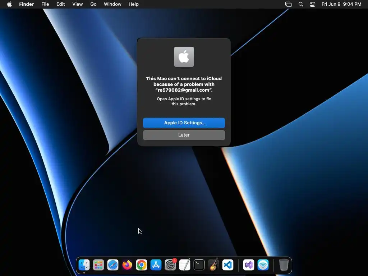Dismiss the dialog with Later
Screen dimensions: 368x276
(184, 135)
